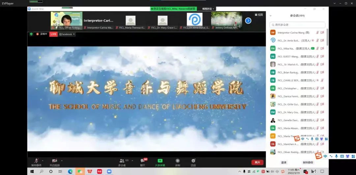Screen dimensions: 356x175
Task: Click the green encryption shield icon
Action: [x=31, y=34]
